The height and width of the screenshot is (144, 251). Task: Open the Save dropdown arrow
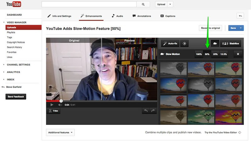click(x=241, y=28)
